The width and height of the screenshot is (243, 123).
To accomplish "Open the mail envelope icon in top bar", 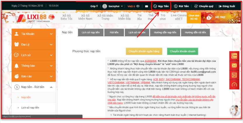I will [146, 6].
